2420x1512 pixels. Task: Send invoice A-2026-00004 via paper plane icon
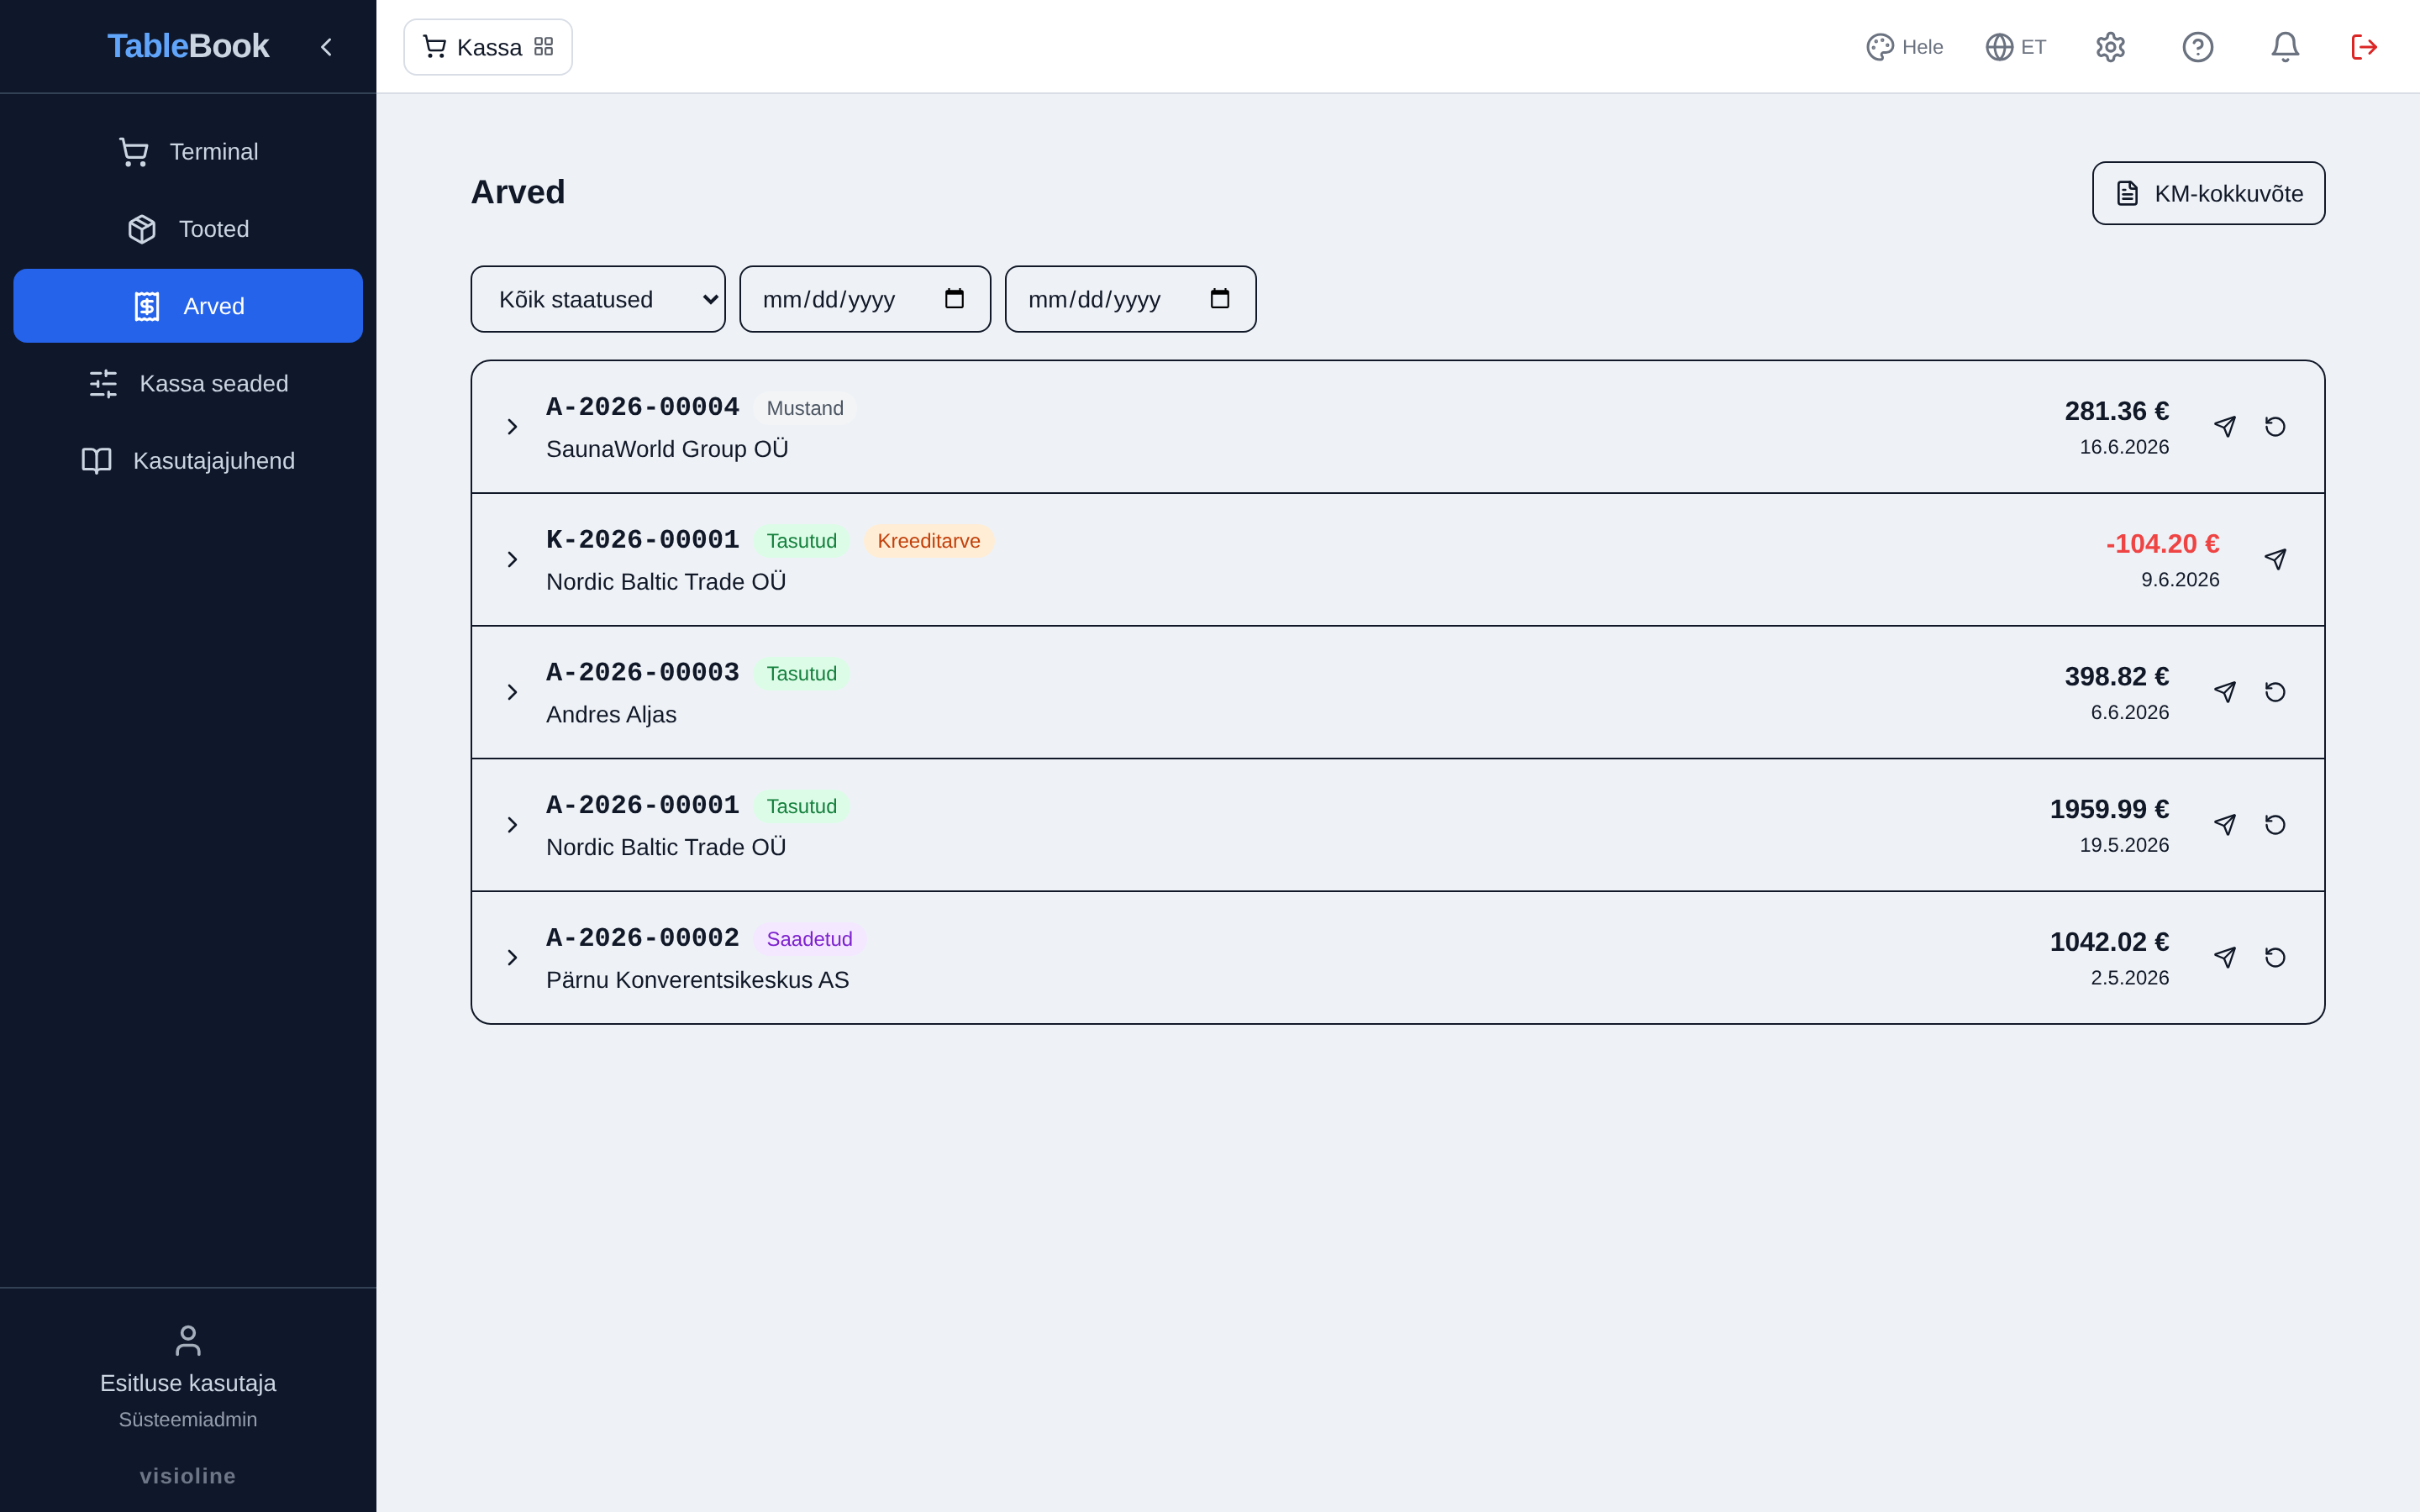[2224, 427]
